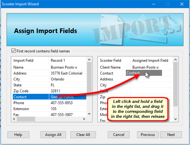Screen dimensions: 190x145
Task: Click the 407-555-3907 fax record value
Action: tap(62, 114)
